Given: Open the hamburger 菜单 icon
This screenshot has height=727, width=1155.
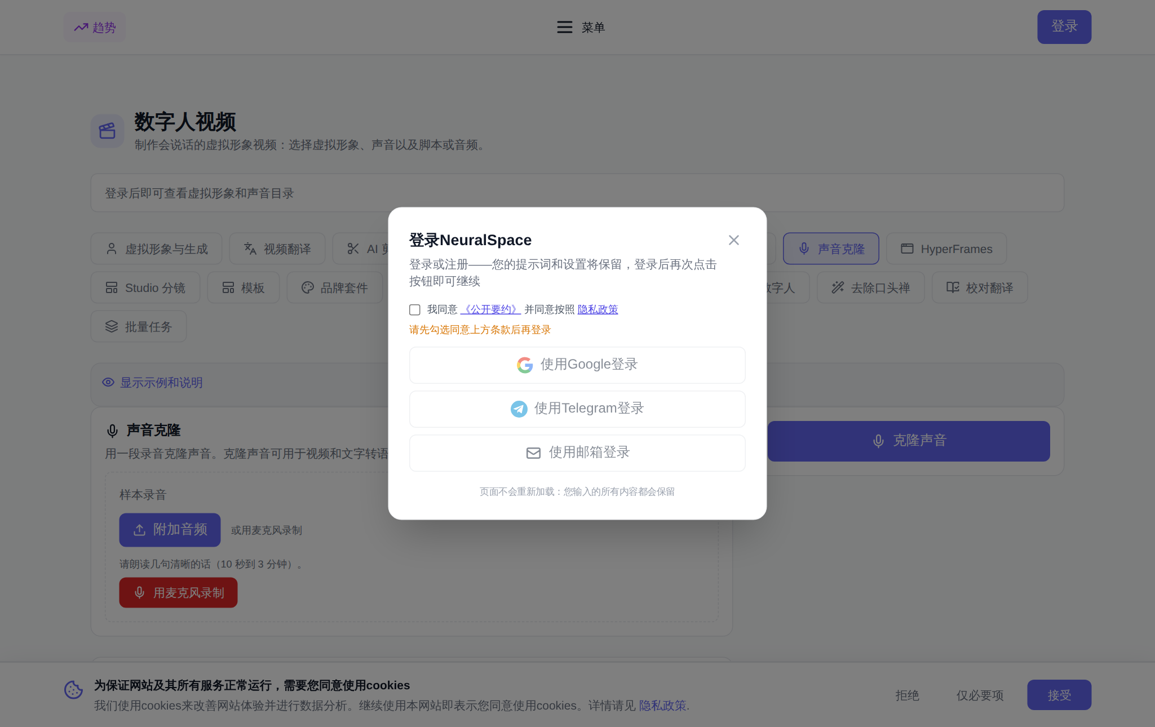Looking at the screenshot, I should tap(564, 27).
